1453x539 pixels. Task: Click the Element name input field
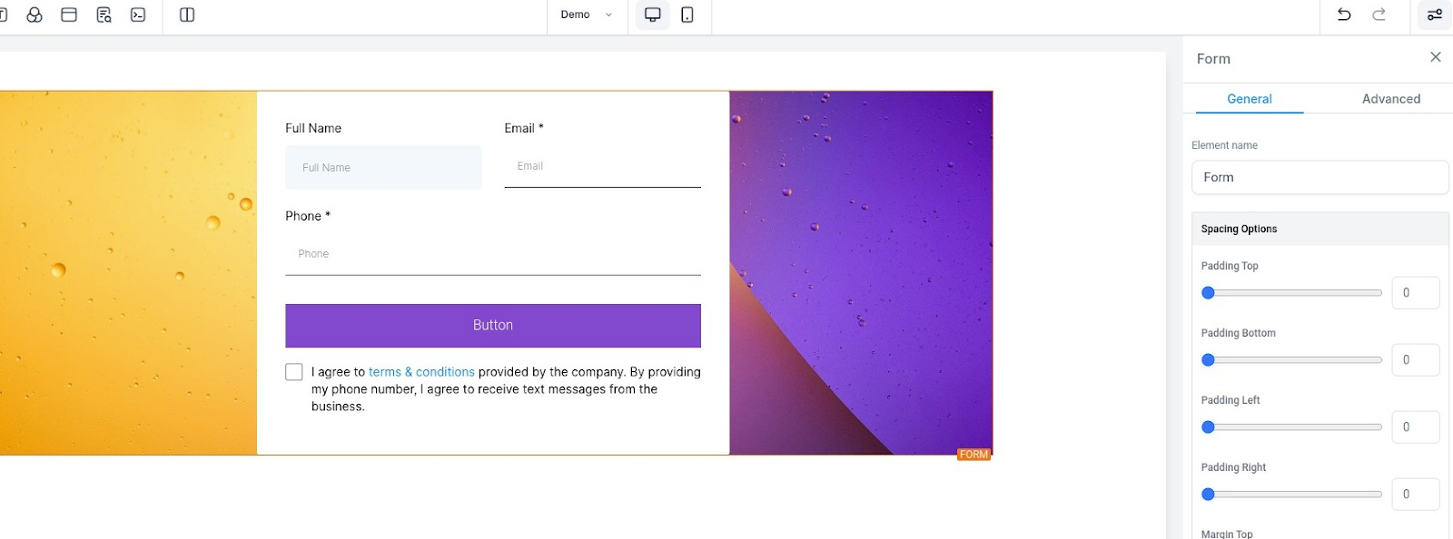coord(1320,178)
